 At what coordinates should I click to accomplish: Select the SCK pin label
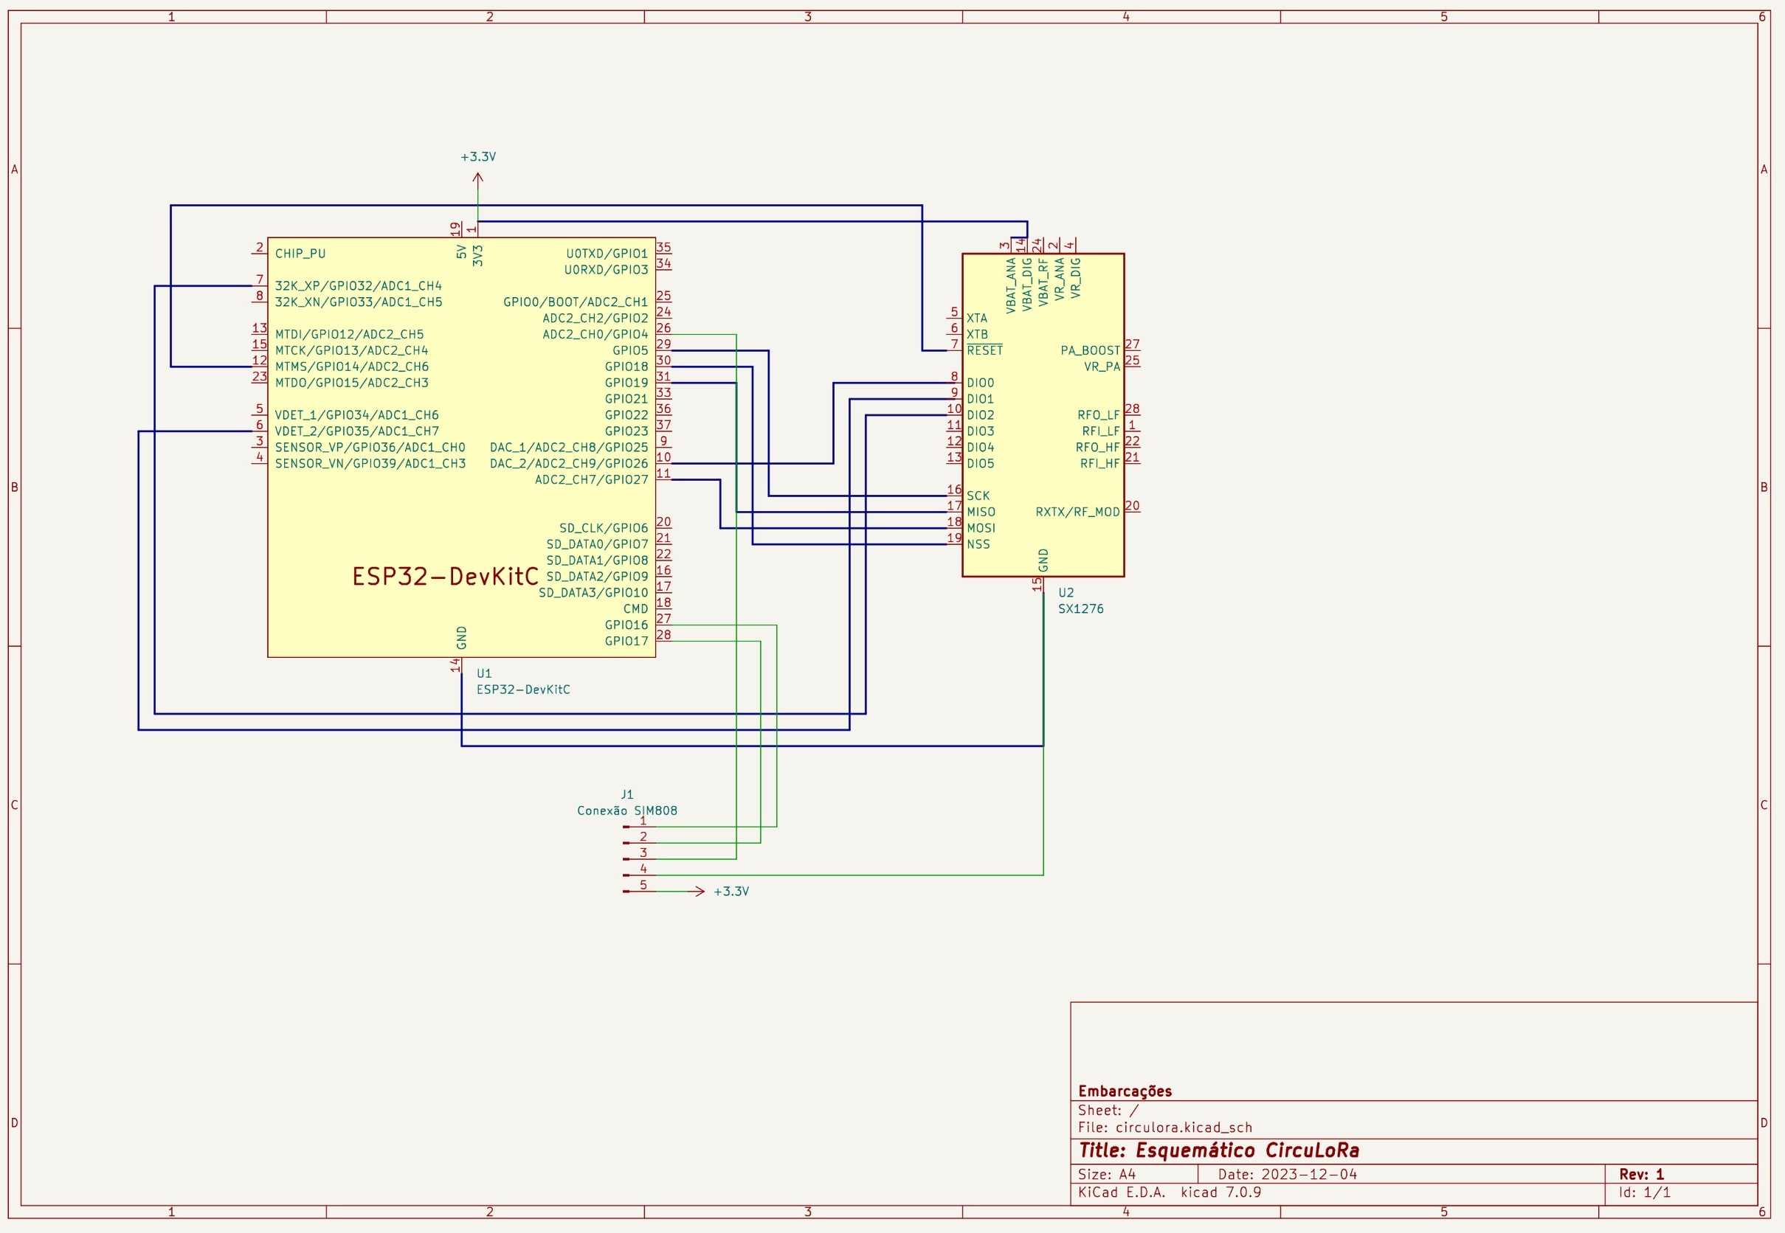click(978, 496)
